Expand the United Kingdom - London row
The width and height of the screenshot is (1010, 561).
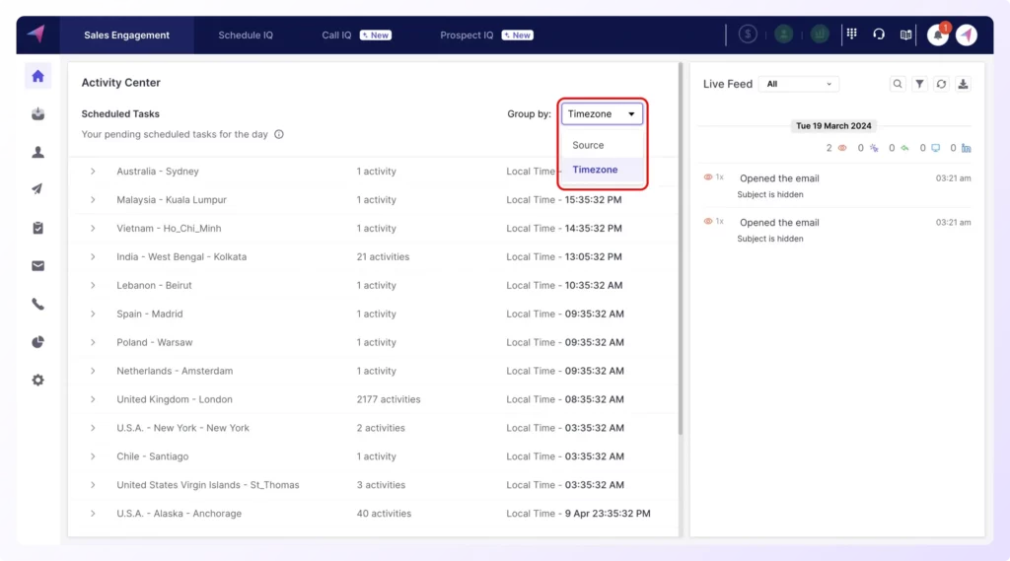coord(93,399)
